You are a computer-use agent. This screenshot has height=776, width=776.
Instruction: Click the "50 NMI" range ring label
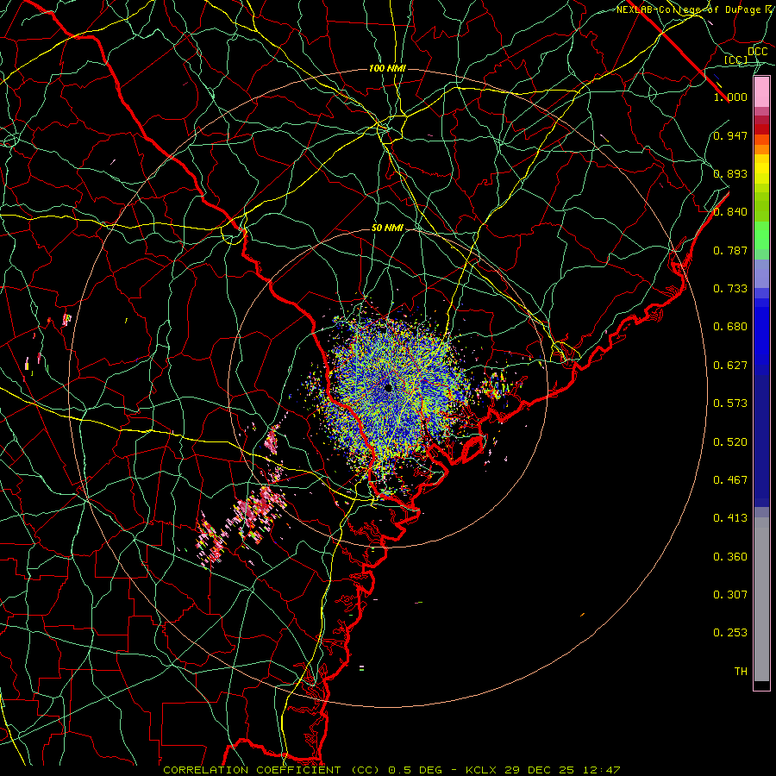click(x=387, y=228)
